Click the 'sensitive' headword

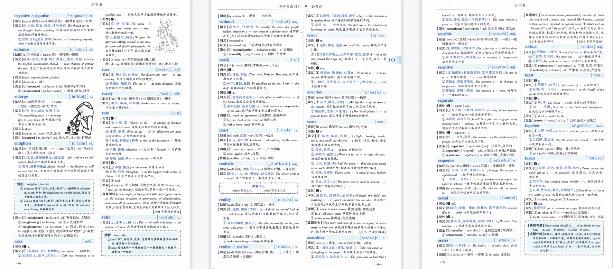coord(445,67)
